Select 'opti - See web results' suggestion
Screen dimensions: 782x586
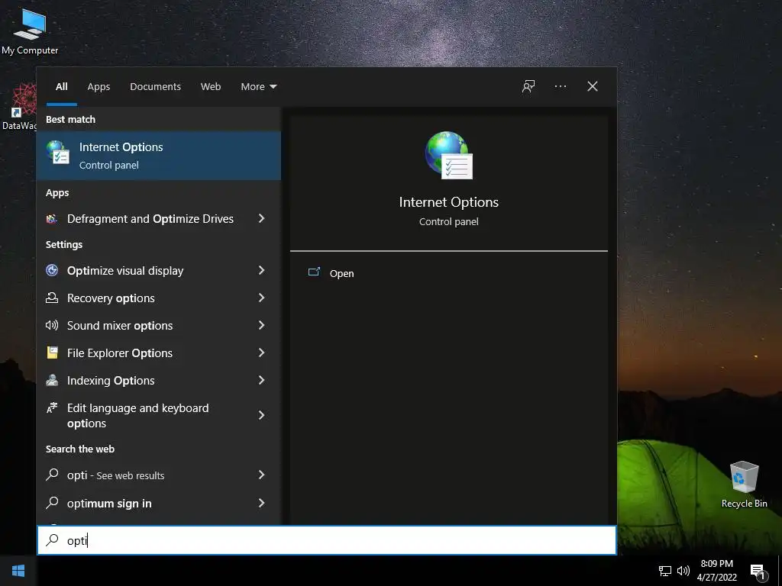pos(116,475)
